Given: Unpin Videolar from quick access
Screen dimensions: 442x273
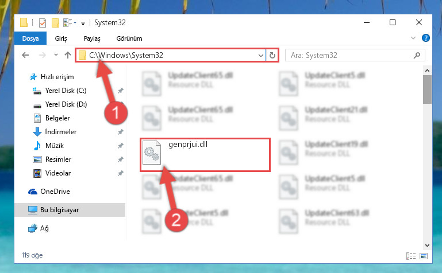Looking at the screenshot, I should click(x=120, y=173).
